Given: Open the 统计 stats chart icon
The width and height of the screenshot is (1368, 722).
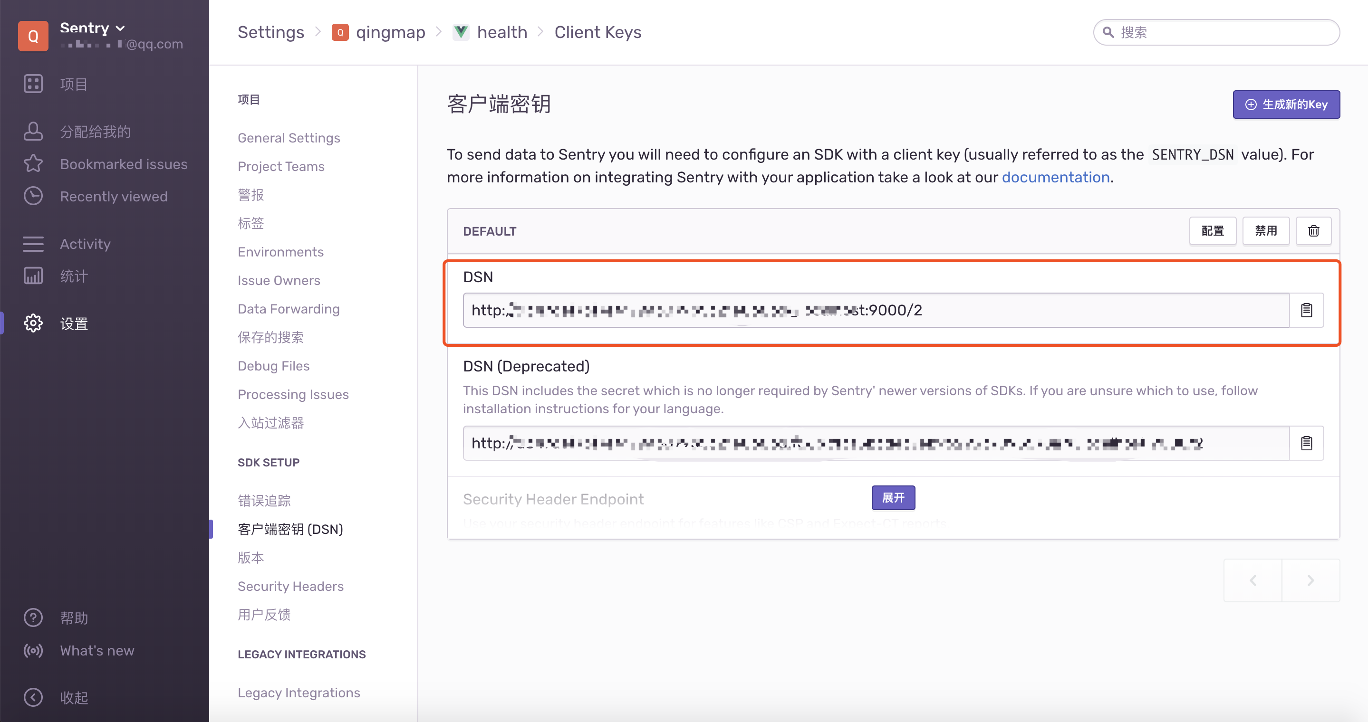Looking at the screenshot, I should 33,276.
